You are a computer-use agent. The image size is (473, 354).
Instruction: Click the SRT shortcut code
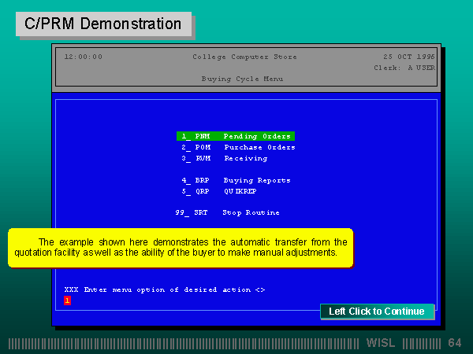[203, 212]
